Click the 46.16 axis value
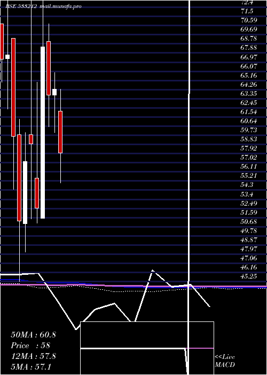The width and height of the screenshot is (267, 375). coord(249,267)
